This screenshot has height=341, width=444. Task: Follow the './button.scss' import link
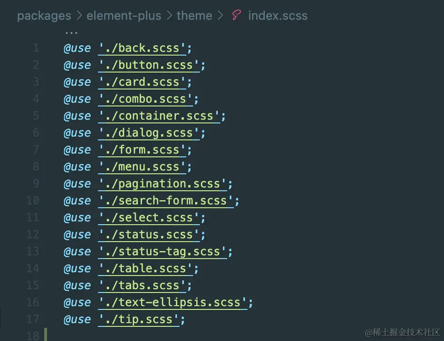[x=149, y=65]
